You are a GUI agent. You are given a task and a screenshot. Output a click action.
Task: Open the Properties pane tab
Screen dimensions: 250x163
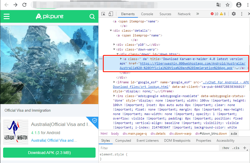pos(203,141)
